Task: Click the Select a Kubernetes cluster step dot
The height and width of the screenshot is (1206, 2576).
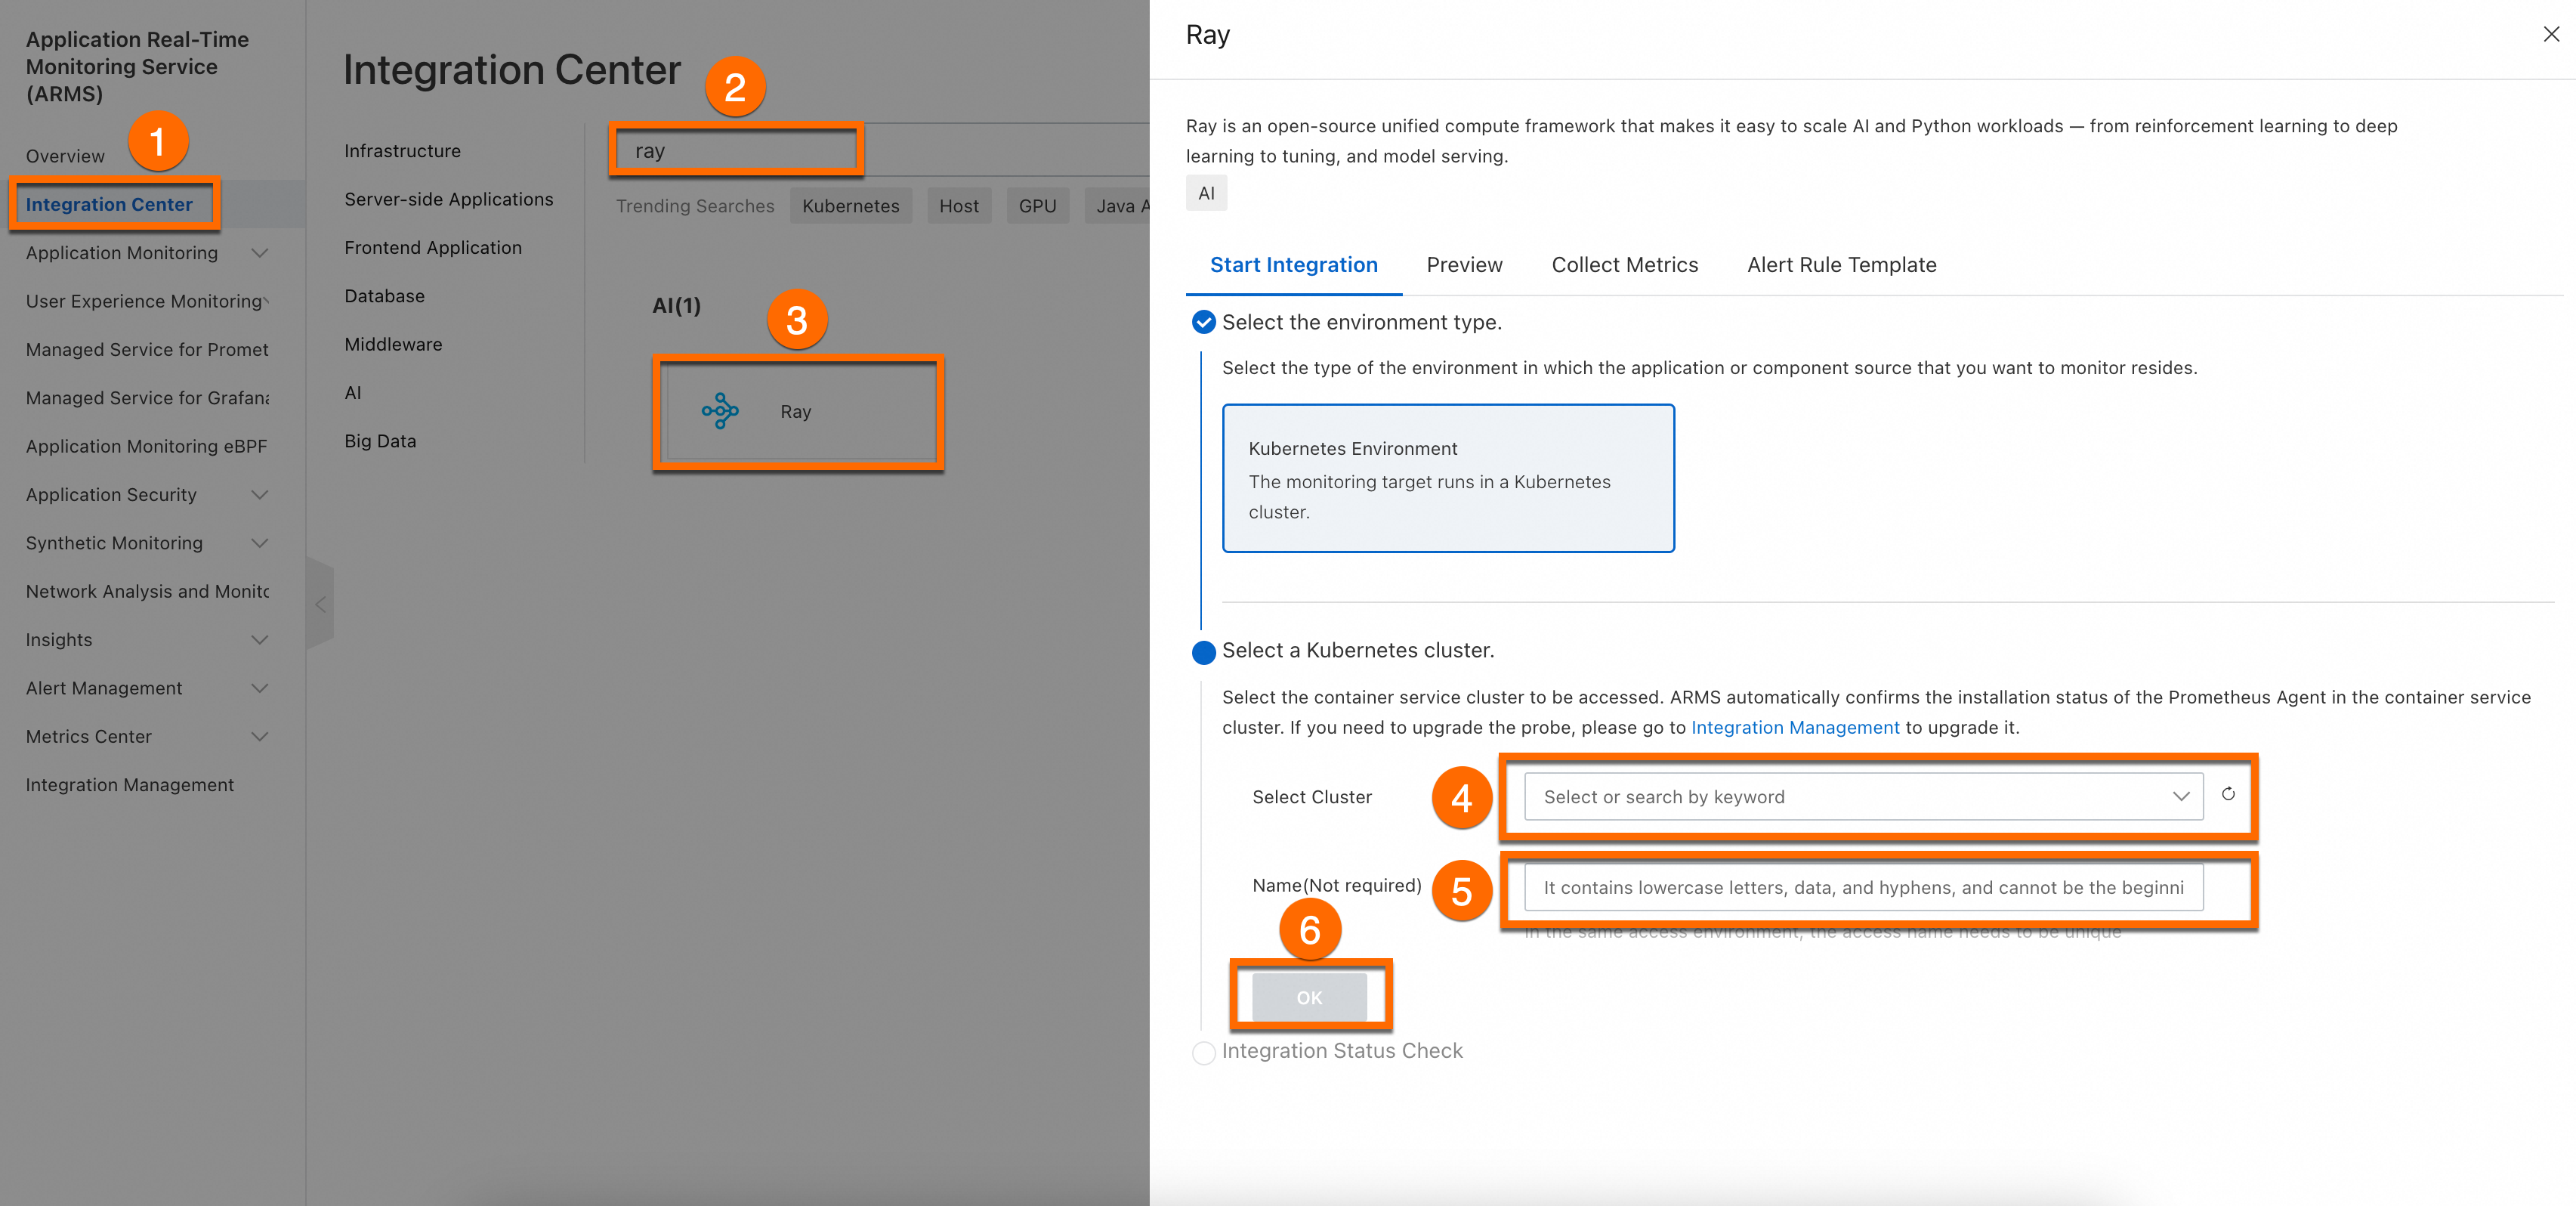Action: 1203,652
